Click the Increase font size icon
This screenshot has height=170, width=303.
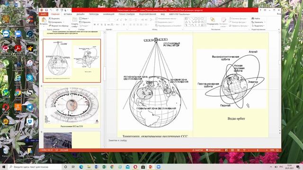point(117,20)
